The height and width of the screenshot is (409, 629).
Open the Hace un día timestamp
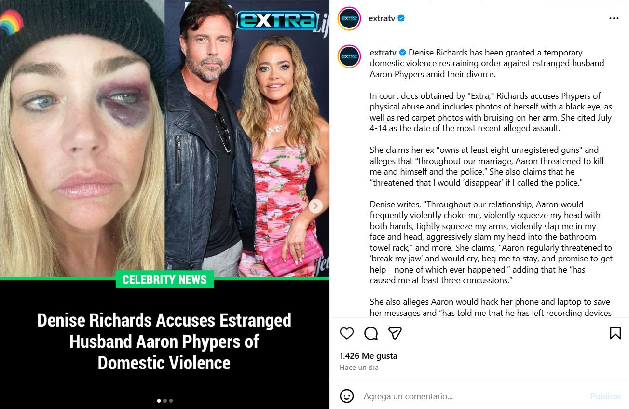359,368
